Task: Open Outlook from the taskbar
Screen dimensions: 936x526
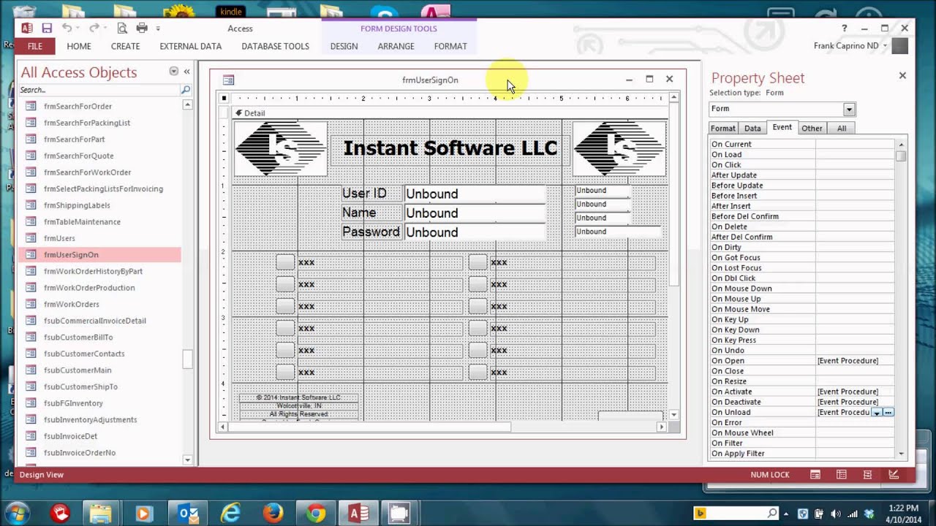Action: click(x=188, y=514)
